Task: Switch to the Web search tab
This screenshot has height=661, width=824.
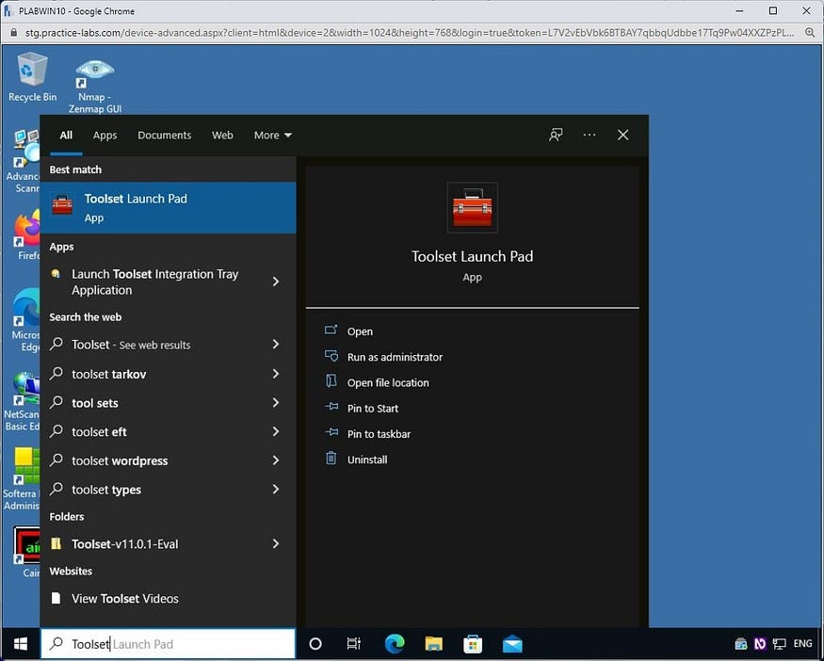Action: [222, 135]
